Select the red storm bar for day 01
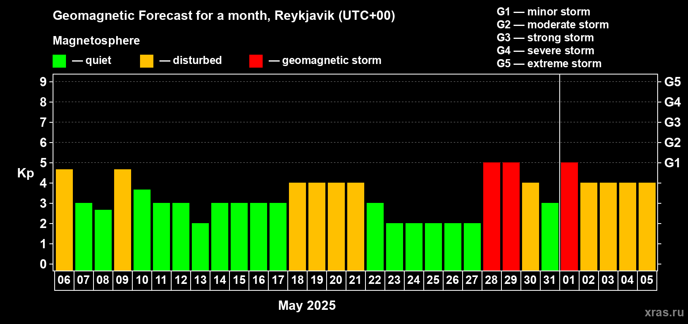 pyautogui.click(x=569, y=216)
